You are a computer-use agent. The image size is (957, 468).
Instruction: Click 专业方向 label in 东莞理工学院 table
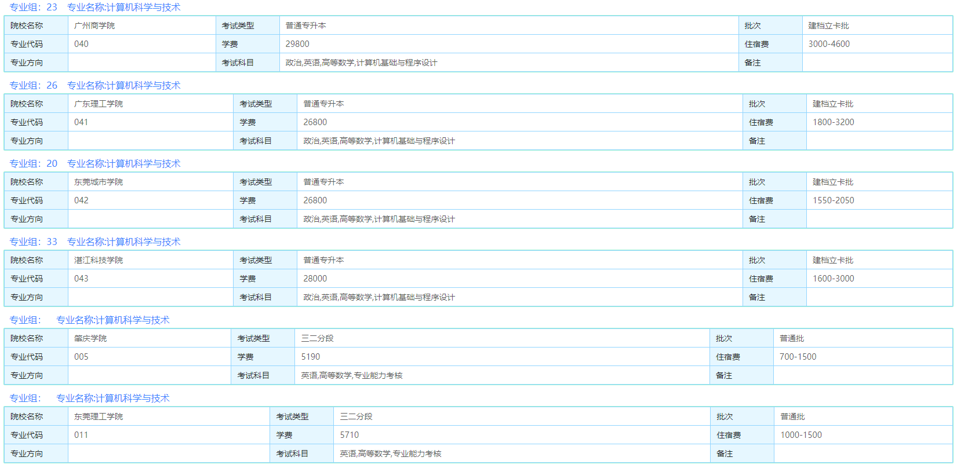[x=27, y=454]
